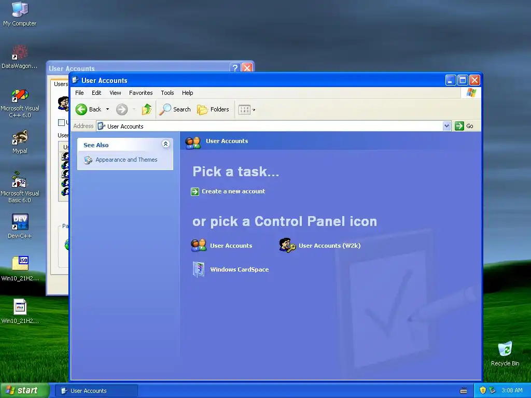Image resolution: width=531 pixels, height=398 pixels.
Task: Click the title bar User Accounts icon
Action: tap(75, 80)
